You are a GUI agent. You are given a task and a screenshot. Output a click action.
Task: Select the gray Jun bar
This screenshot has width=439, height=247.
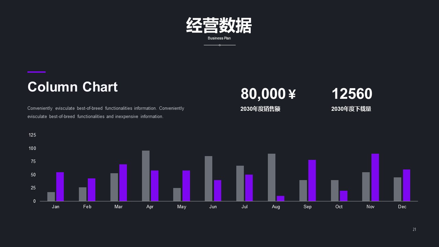pos(209,178)
